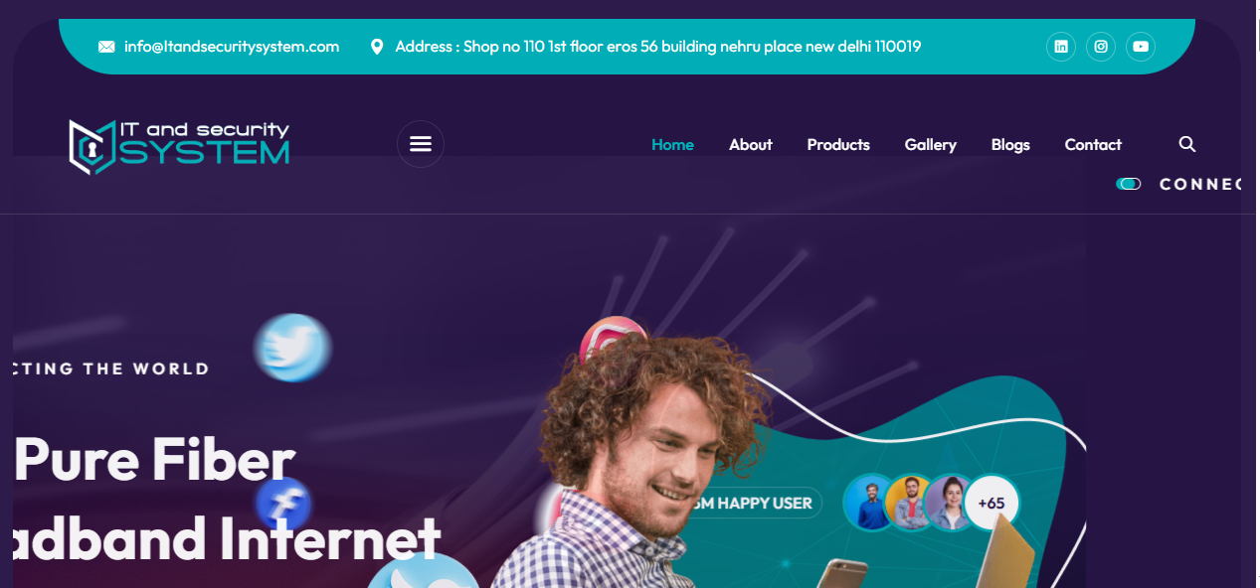Image resolution: width=1260 pixels, height=588 pixels.
Task: Click the third happy user avatar
Action: click(x=951, y=503)
